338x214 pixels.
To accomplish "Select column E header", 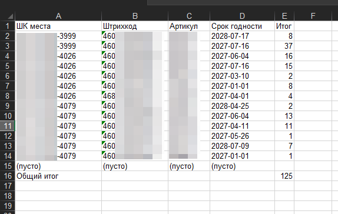I will point(284,16).
